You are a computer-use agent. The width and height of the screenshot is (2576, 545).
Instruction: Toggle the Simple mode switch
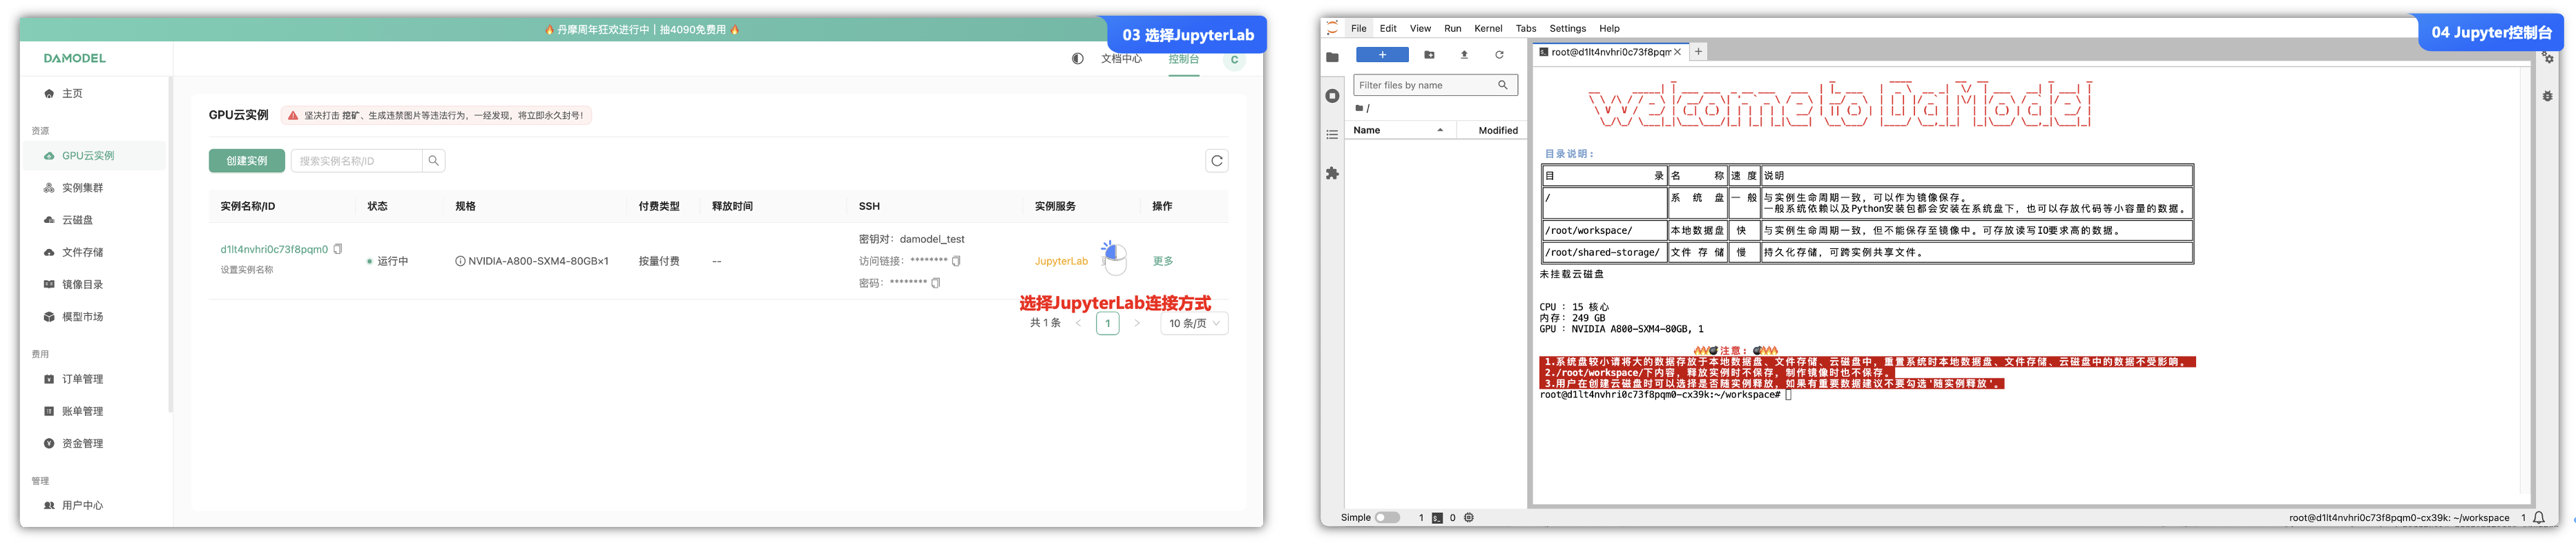pyautogui.click(x=1386, y=517)
